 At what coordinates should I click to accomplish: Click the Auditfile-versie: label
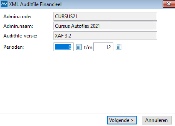coord(20,36)
